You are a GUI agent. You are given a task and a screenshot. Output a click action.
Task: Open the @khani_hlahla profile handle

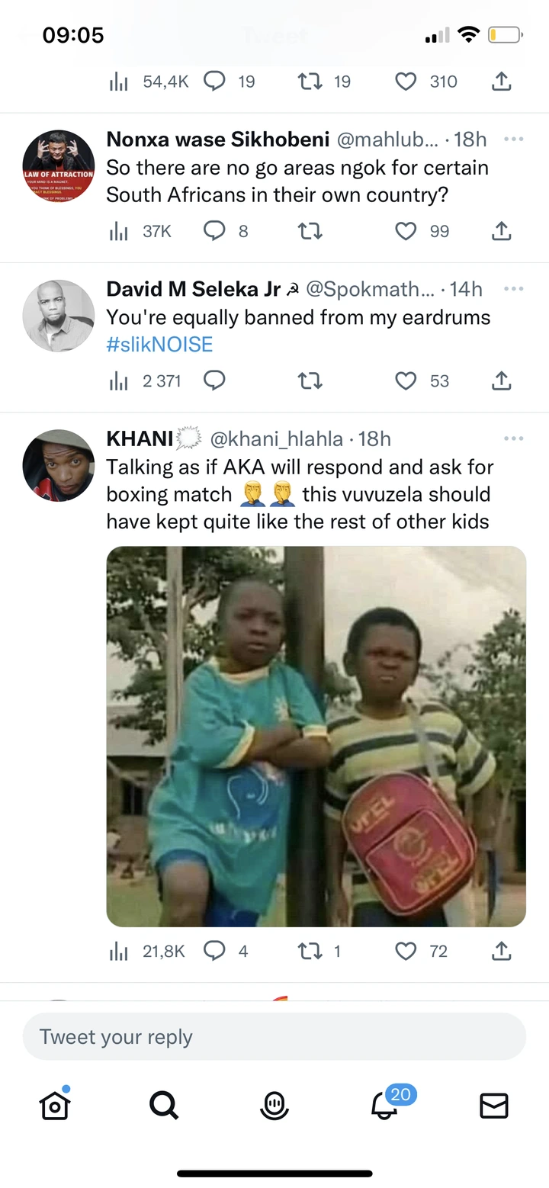click(x=278, y=439)
